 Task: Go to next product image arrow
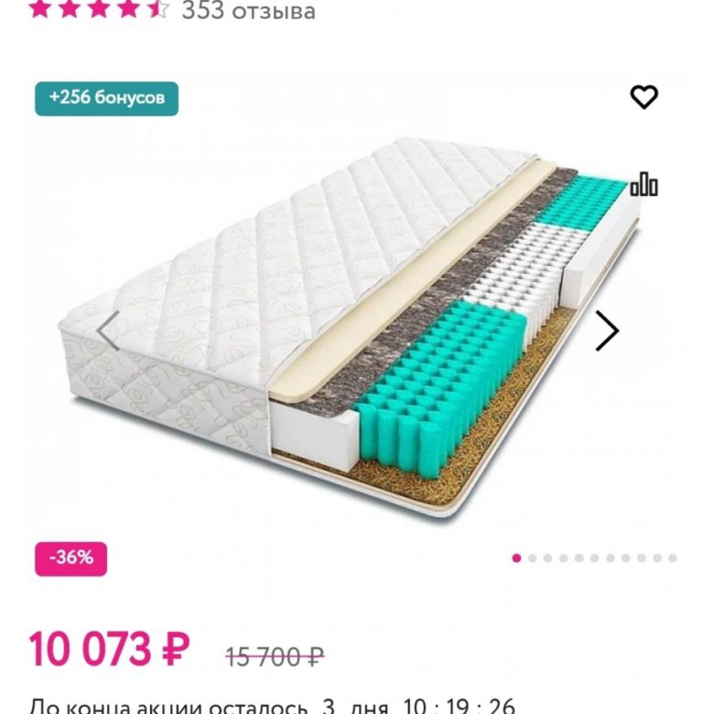pos(607,330)
